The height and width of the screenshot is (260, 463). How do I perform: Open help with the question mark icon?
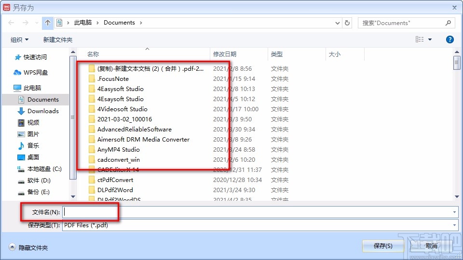click(x=449, y=39)
